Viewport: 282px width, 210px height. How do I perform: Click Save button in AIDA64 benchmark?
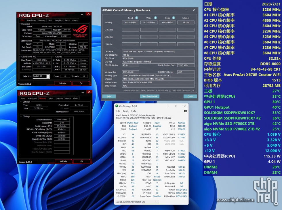(109, 96)
